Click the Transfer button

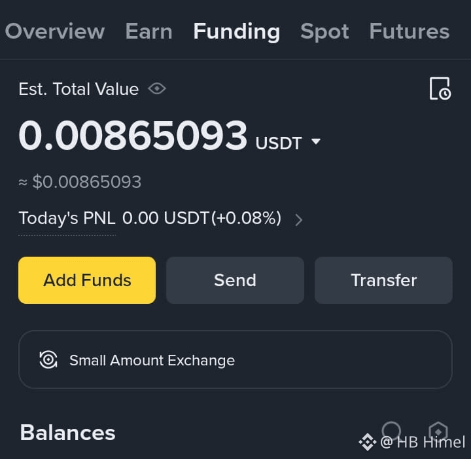383,280
